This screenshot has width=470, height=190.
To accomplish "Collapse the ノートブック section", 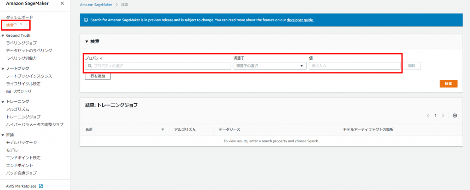I will (x=3, y=68).
